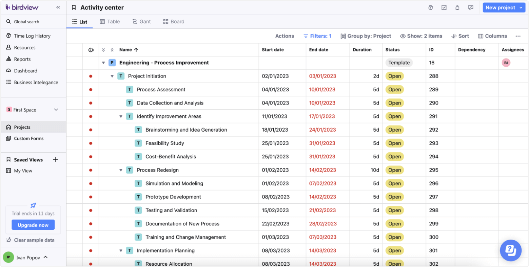Open Filters: 1 panel
Screen dimensions: 529x267
(x=317, y=36)
